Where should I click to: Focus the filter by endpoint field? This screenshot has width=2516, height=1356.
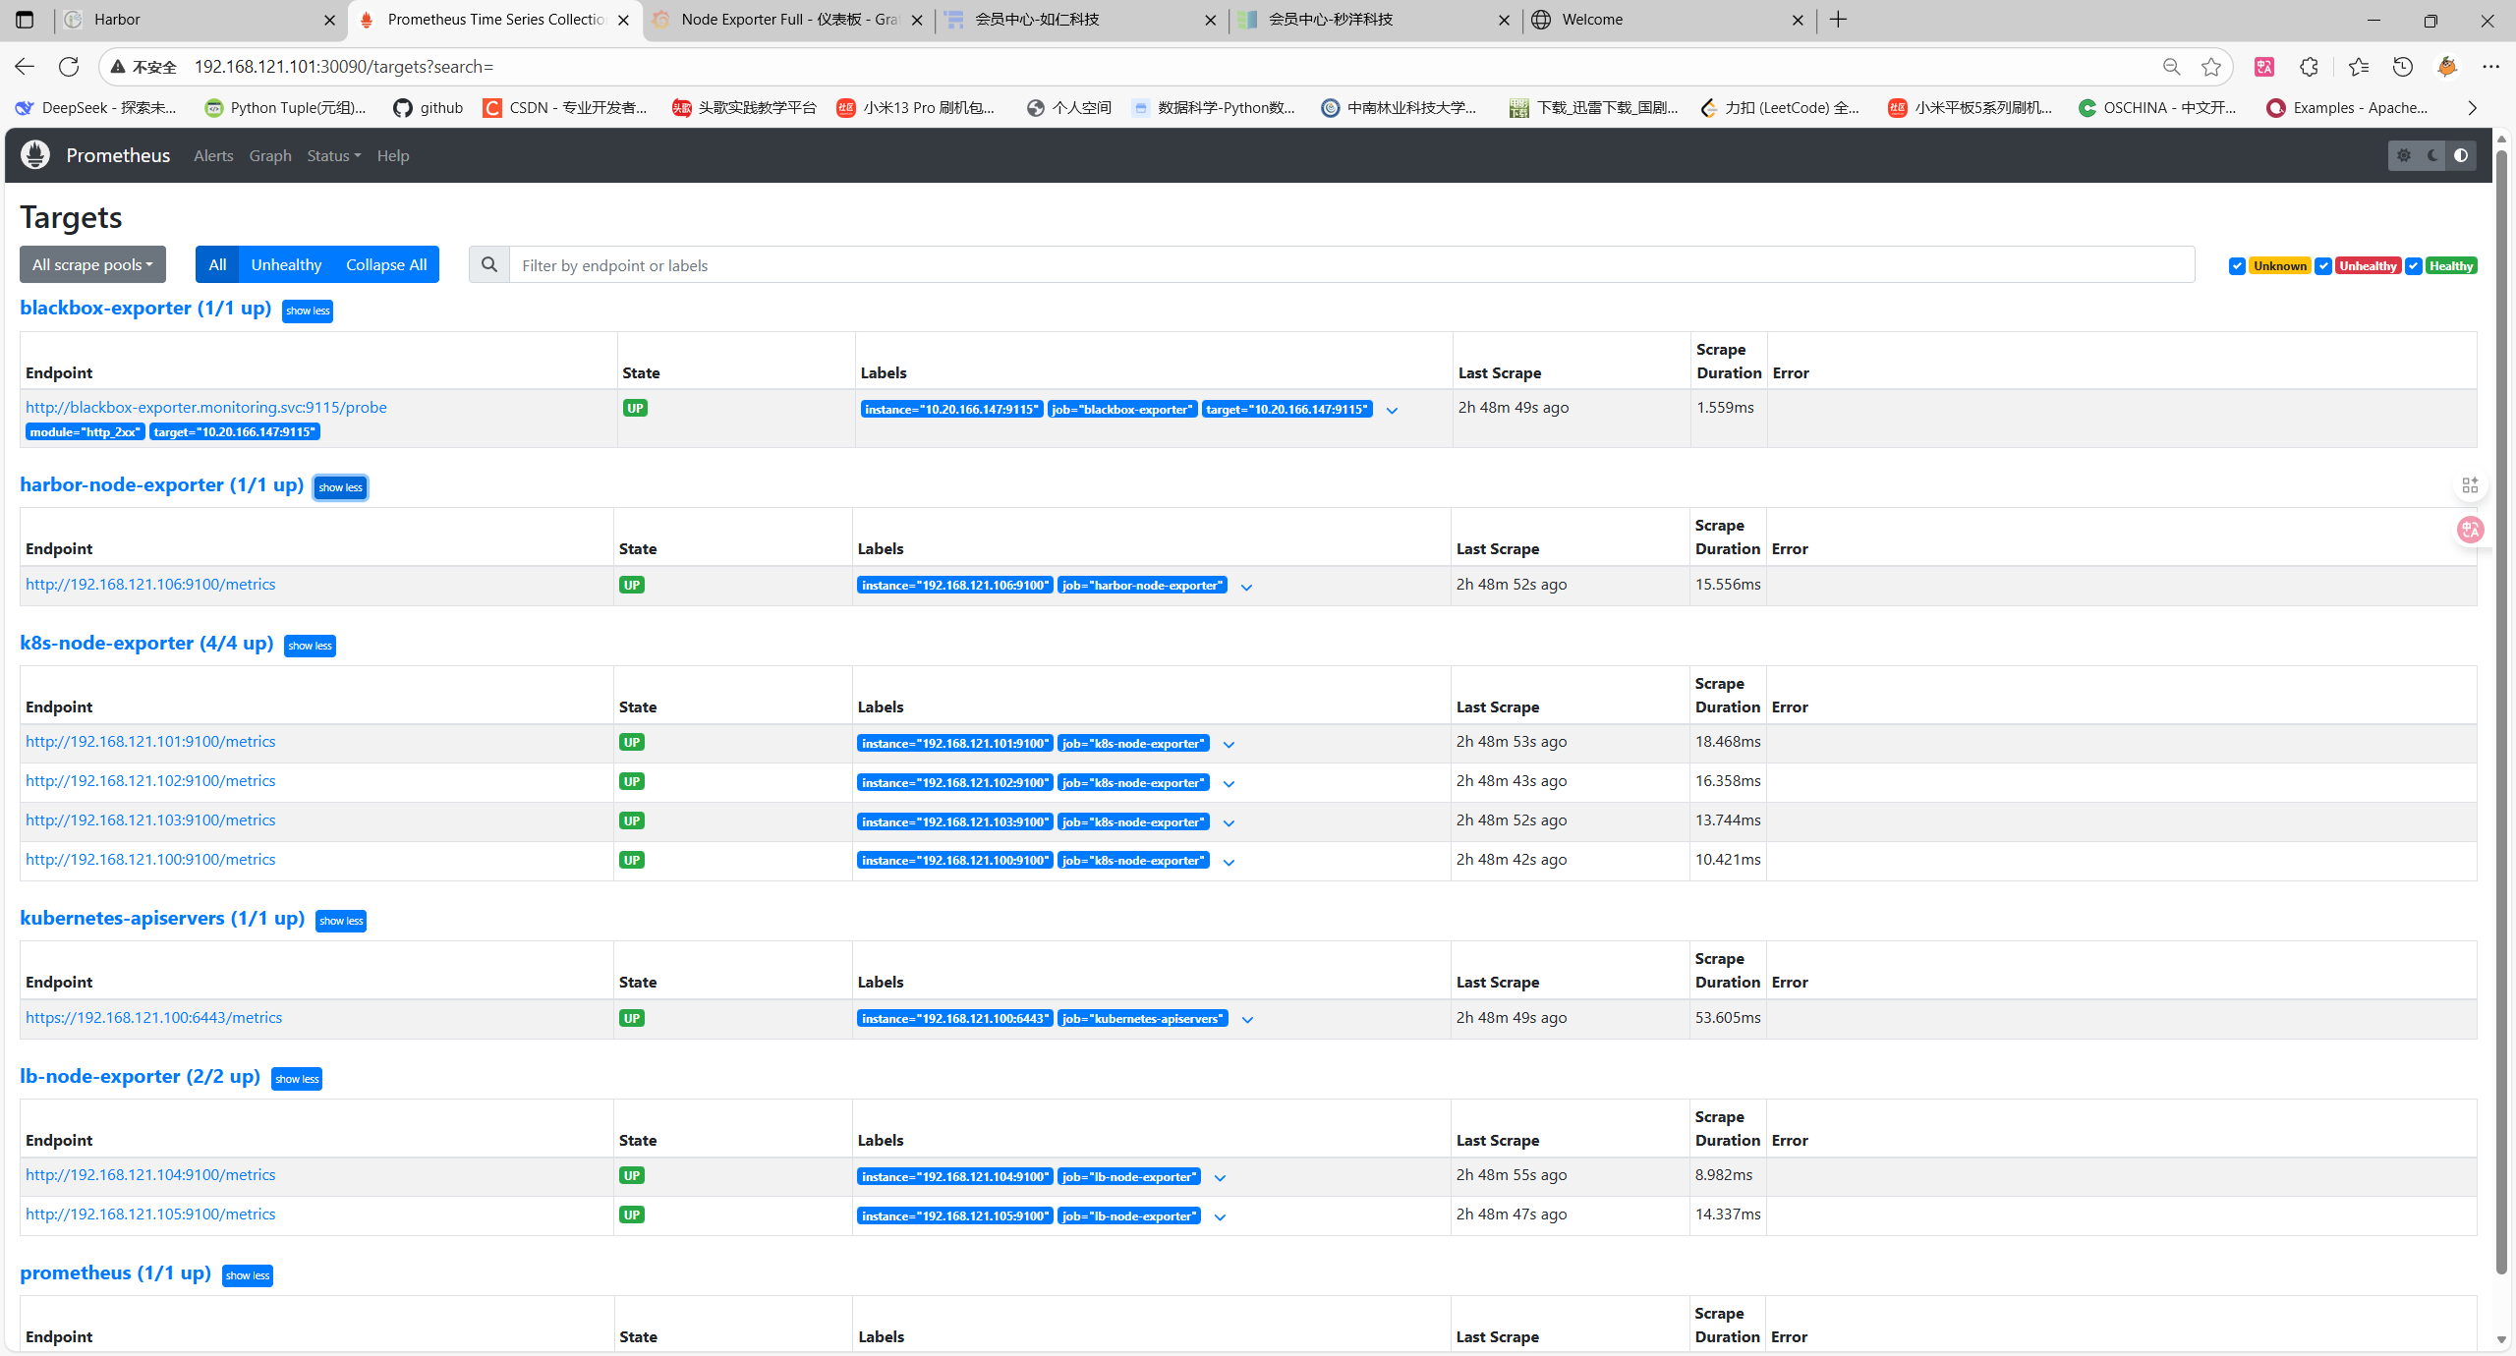coord(1351,265)
